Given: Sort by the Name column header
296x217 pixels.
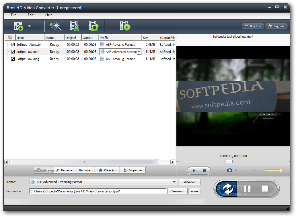Looking at the screenshot, I should (x=30, y=38).
